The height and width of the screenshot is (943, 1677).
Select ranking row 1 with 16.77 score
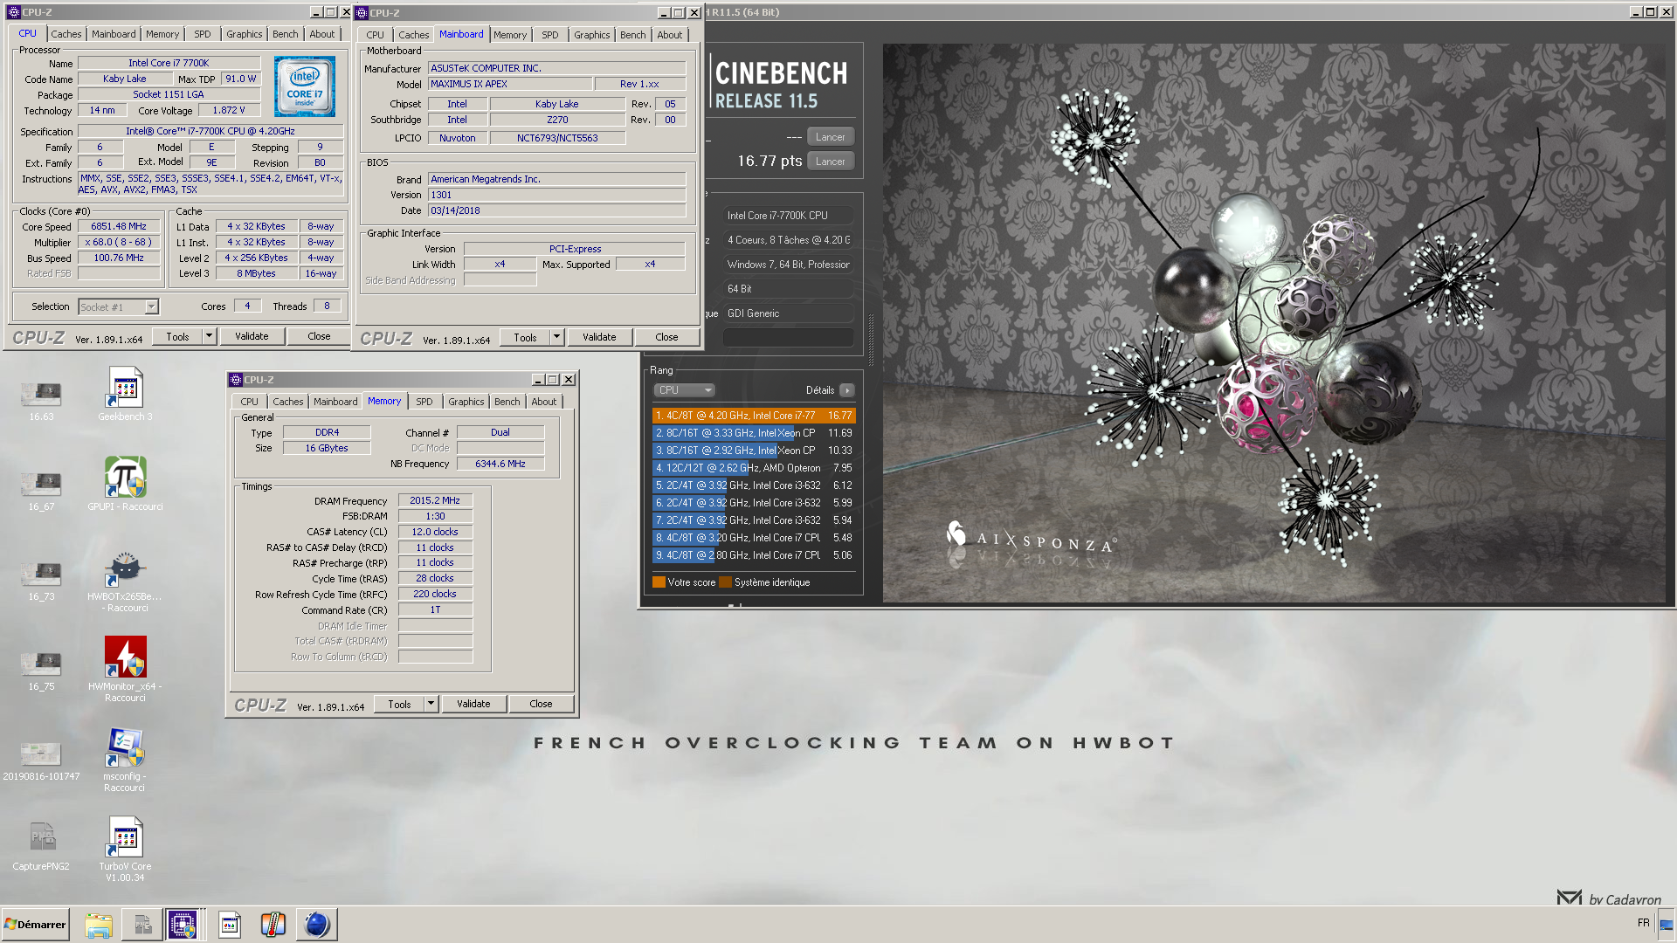[754, 416]
